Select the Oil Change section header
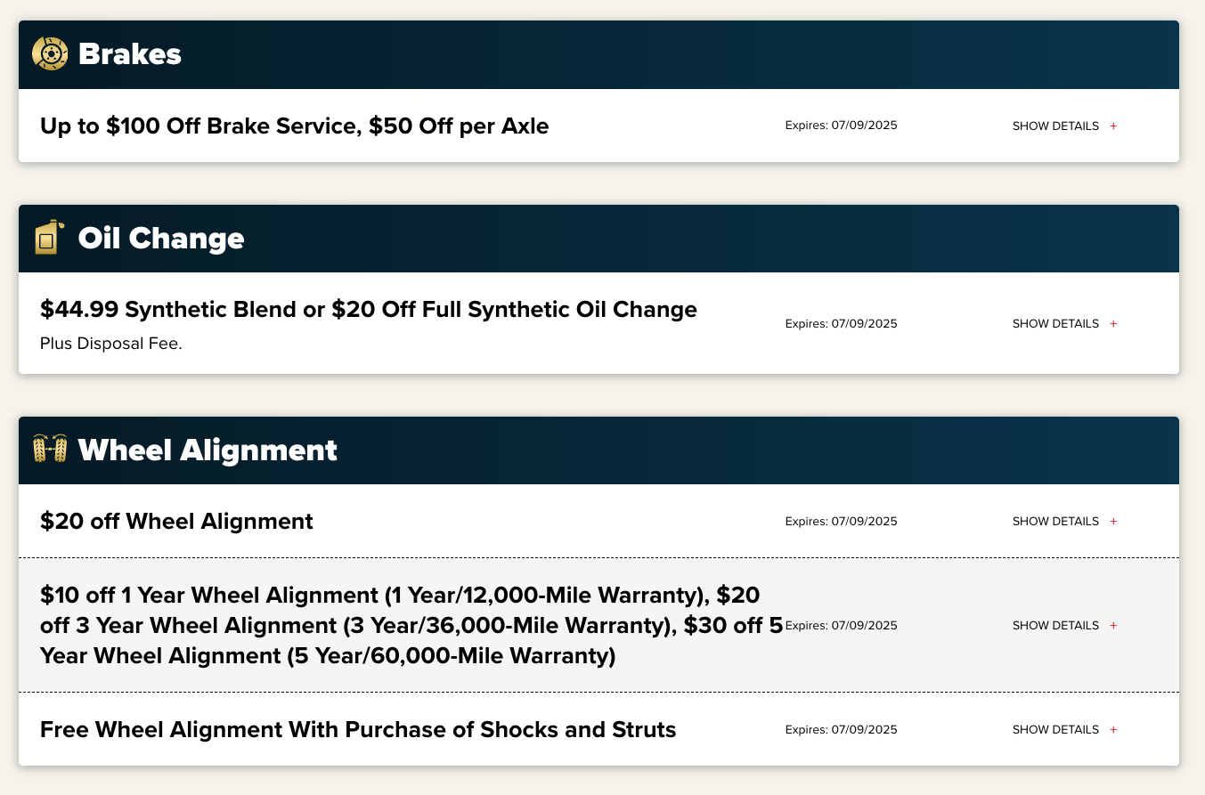 (161, 239)
